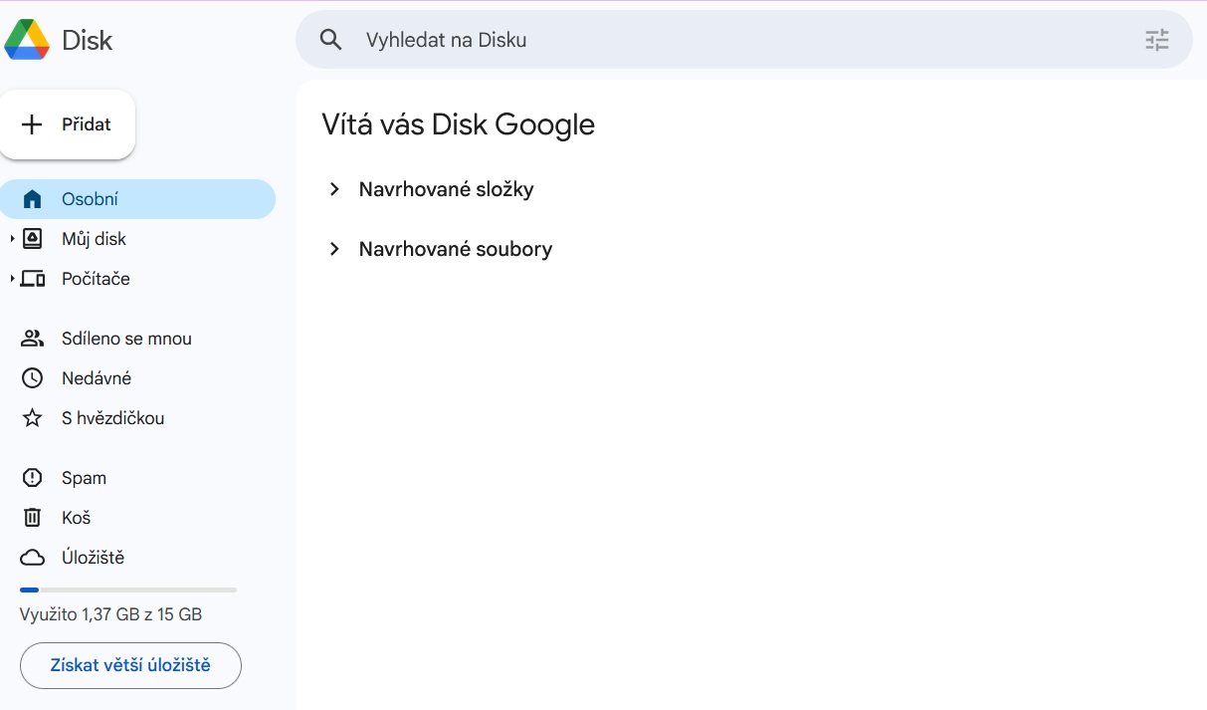
Task: Click the search magnifier icon
Action: click(330, 40)
